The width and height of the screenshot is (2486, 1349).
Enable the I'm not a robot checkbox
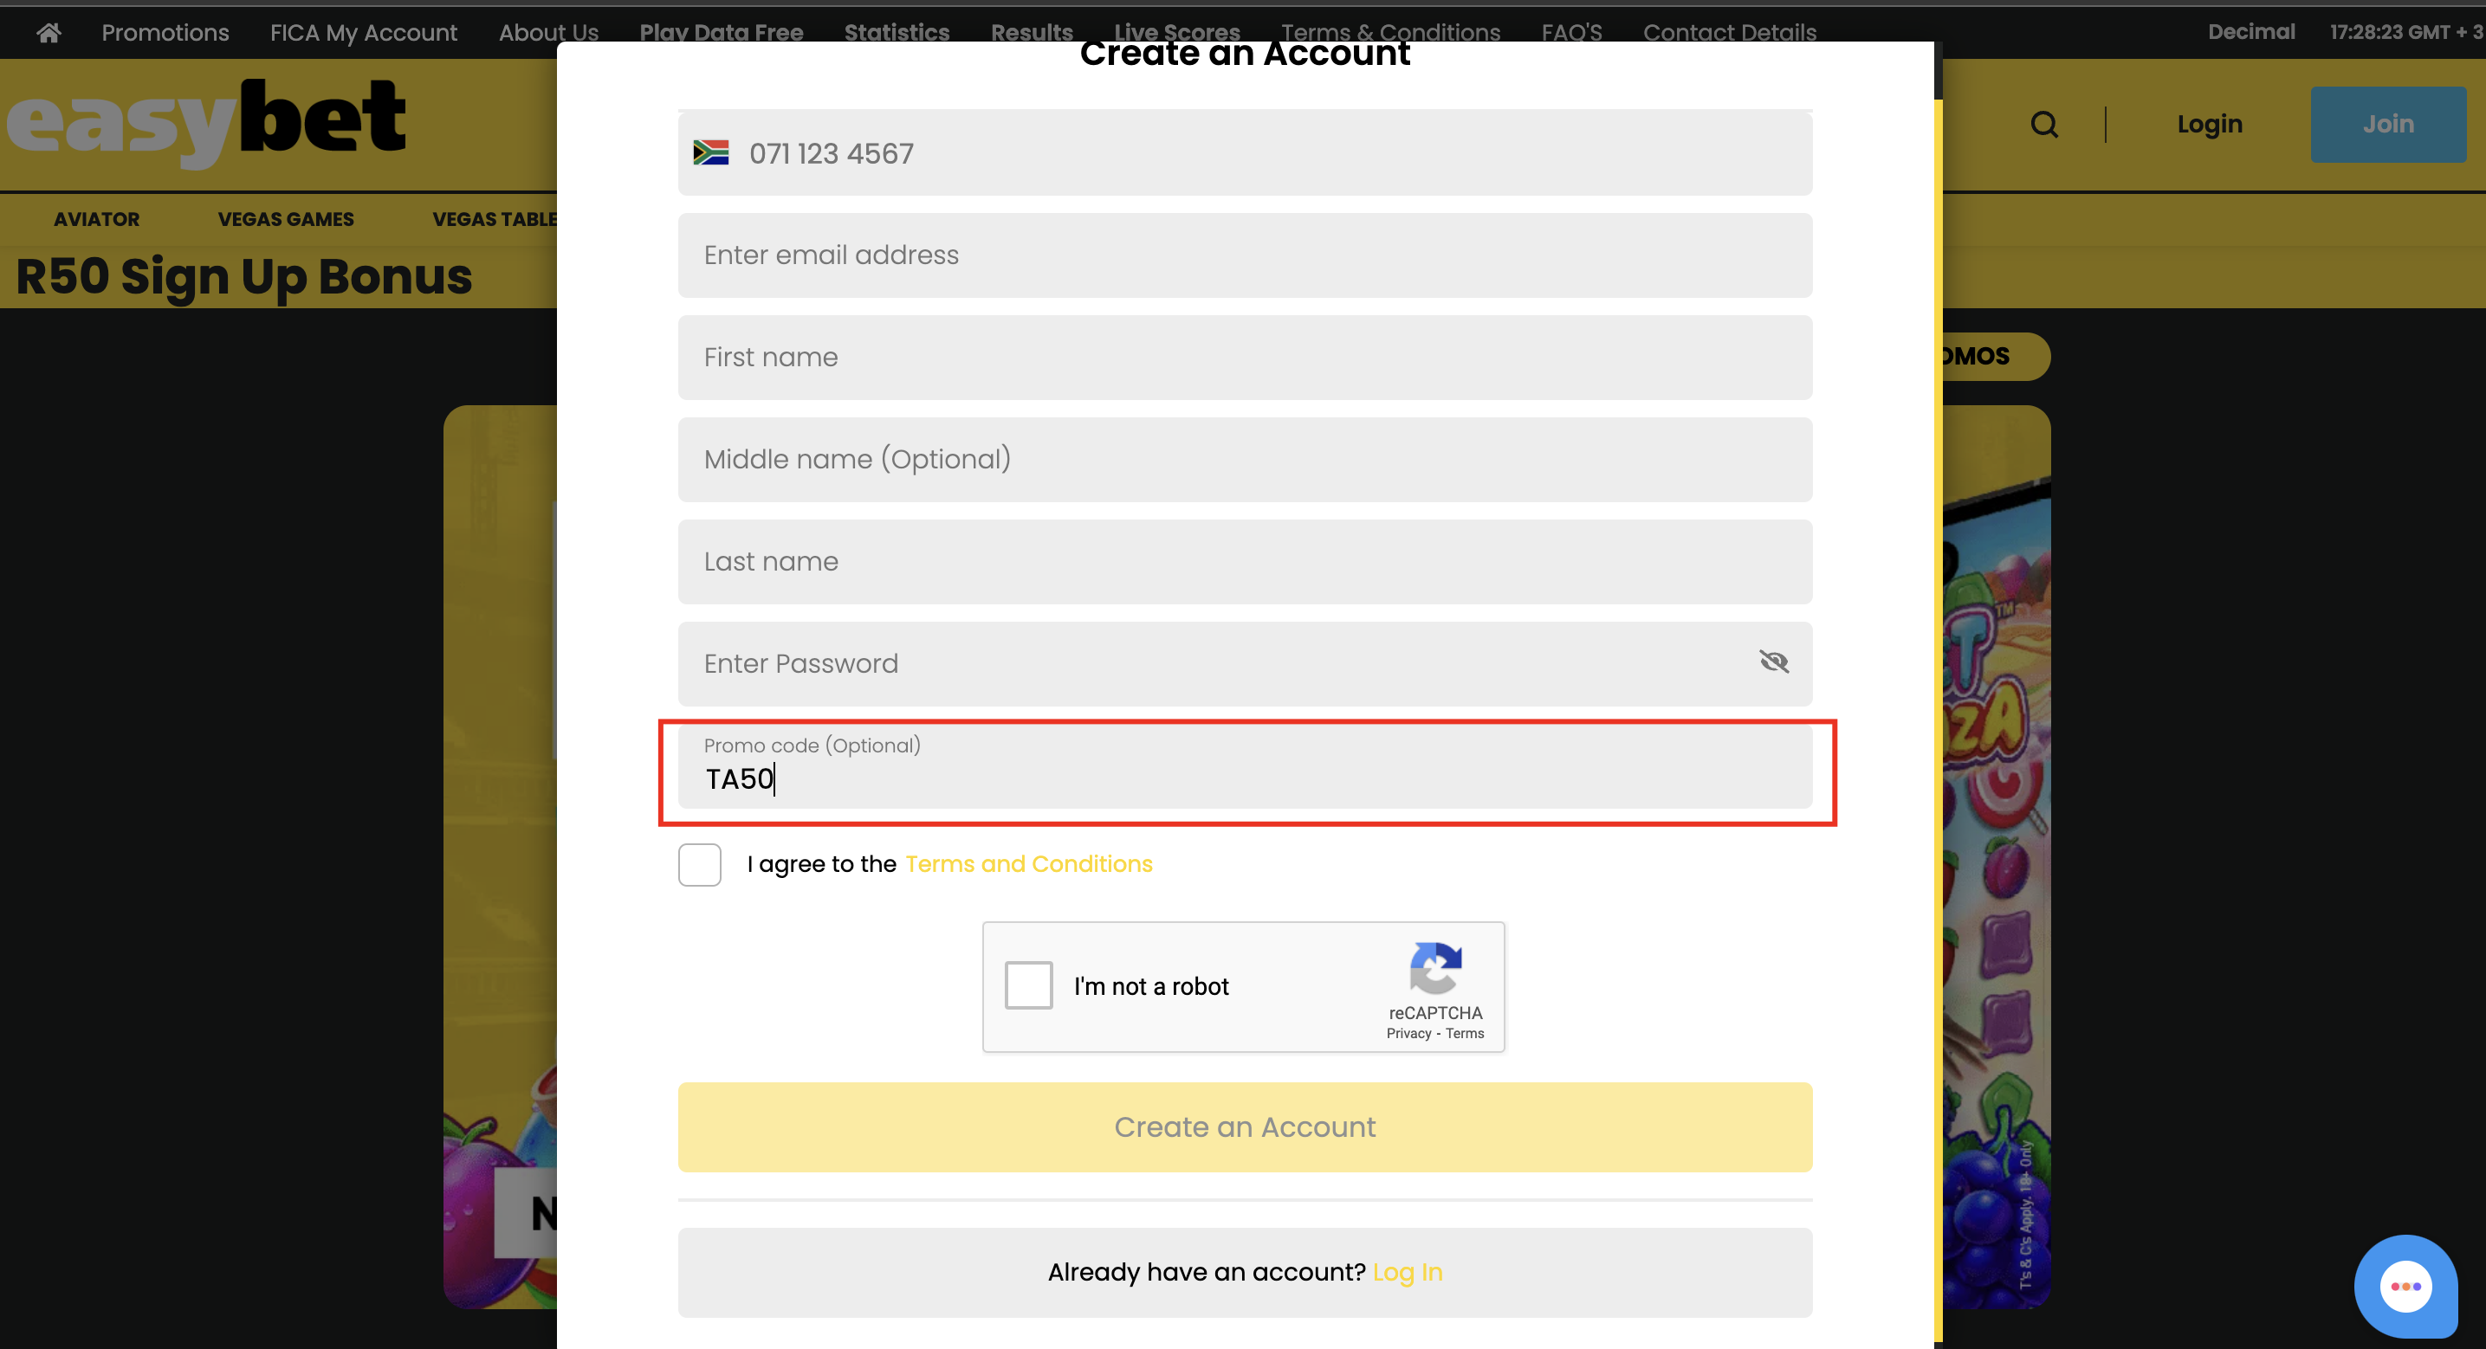pos(1029,985)
